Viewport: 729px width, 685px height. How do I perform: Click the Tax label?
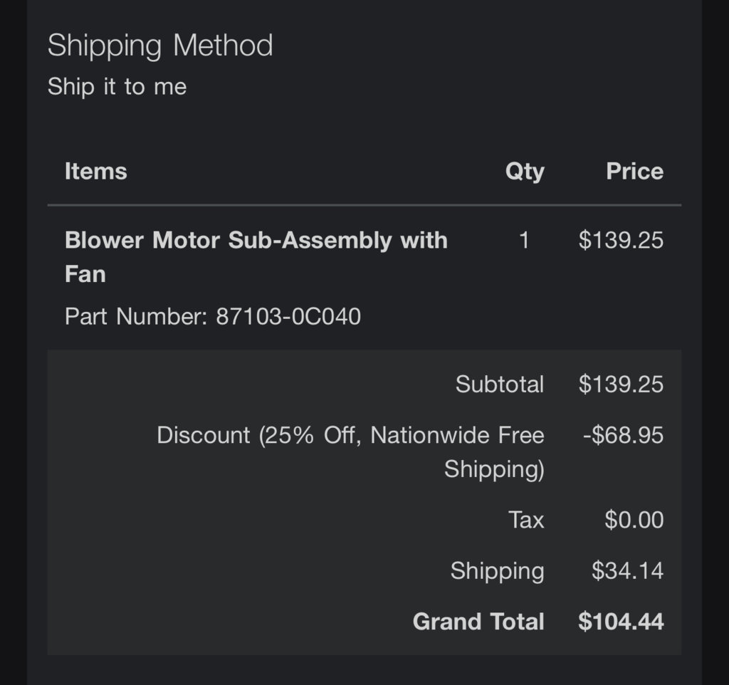coord(526,520)
